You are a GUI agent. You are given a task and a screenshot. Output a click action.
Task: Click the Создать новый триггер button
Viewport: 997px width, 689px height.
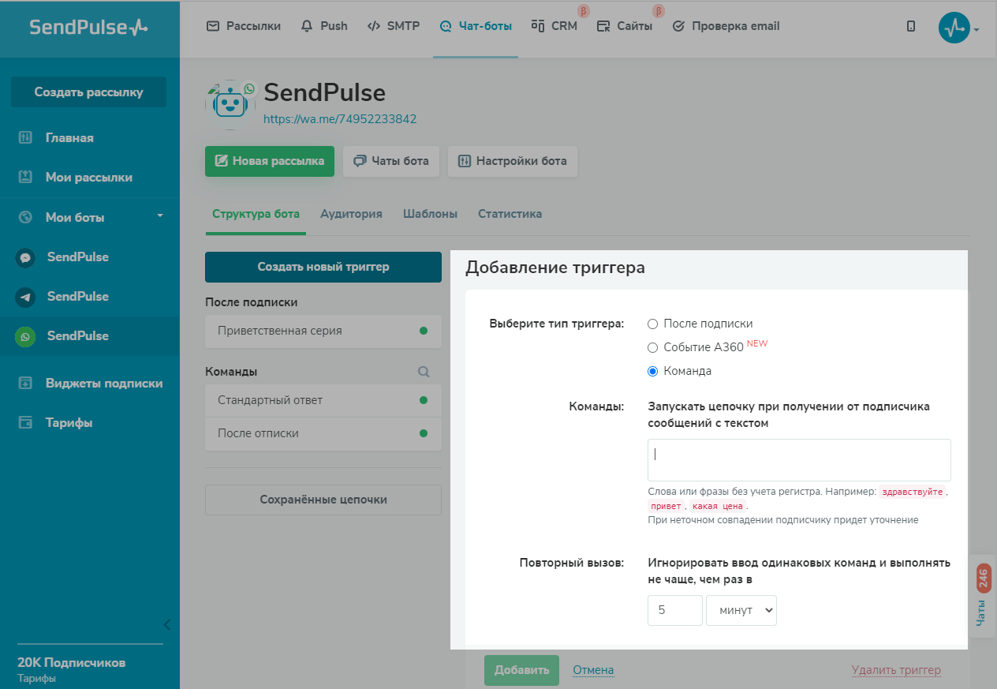point(323,267)
